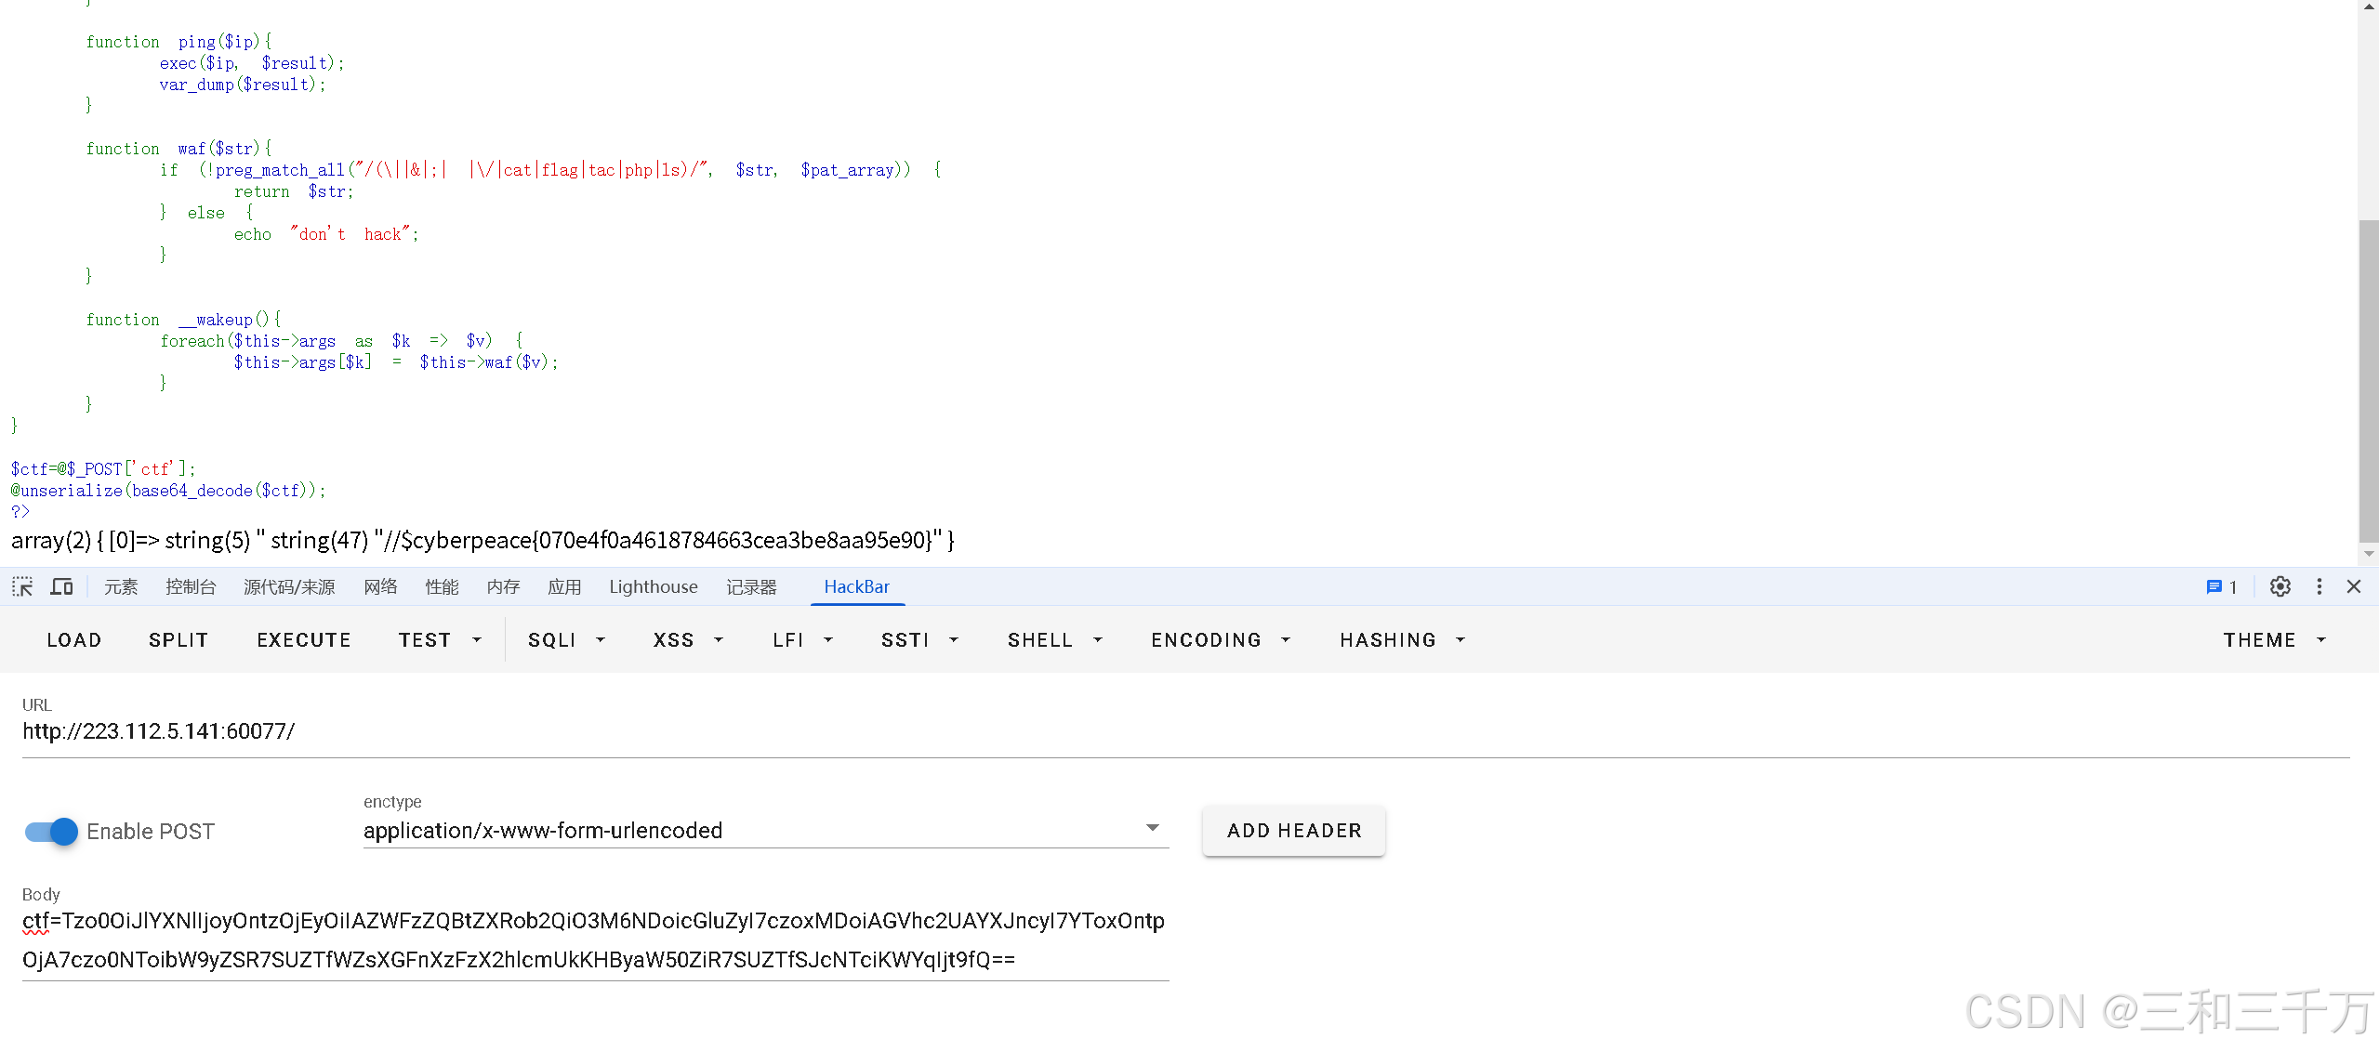Disable the Enable POST switch

(x=52, y=831)
